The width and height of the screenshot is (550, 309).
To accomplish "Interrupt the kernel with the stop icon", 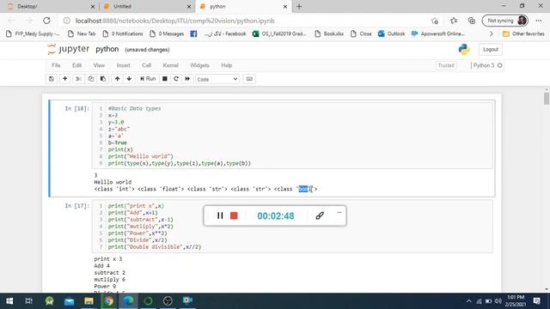I will [x=164, y=79].
